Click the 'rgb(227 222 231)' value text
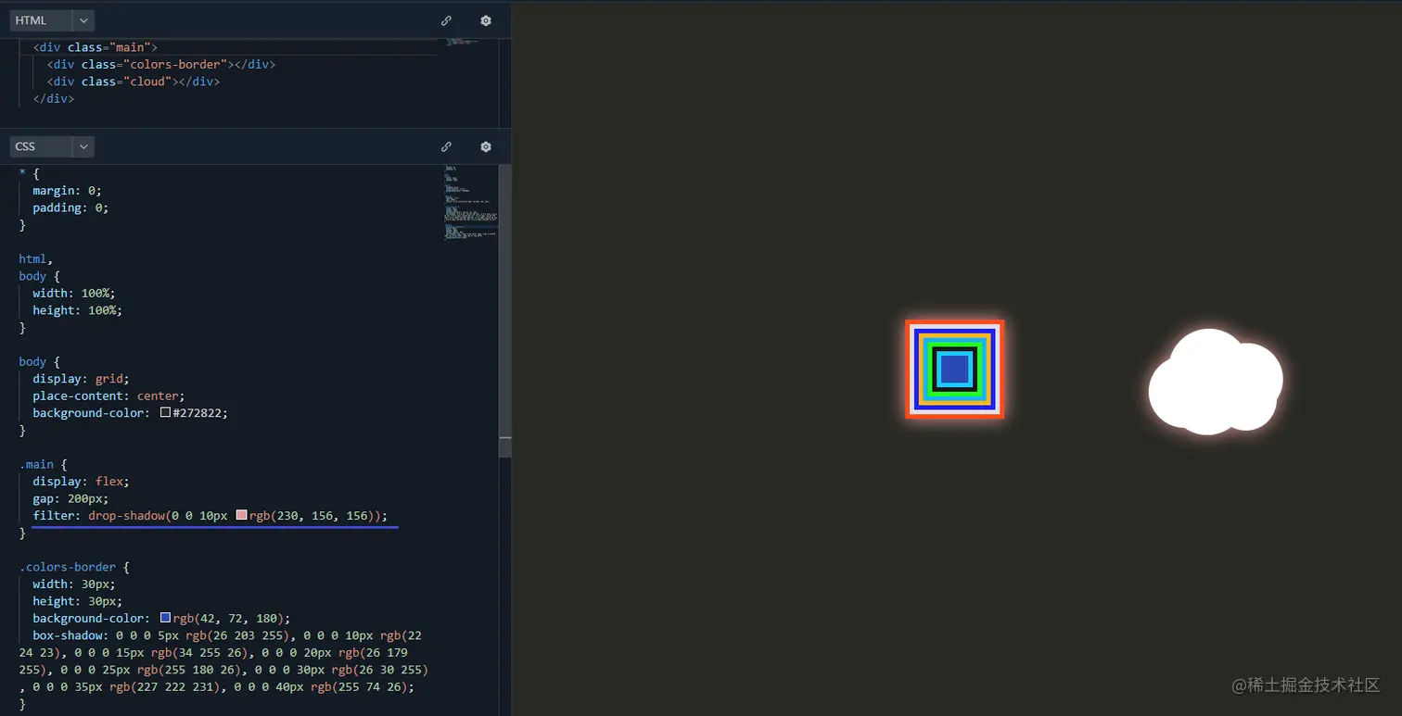This screenshot has width=1402, height=716. 164,687
